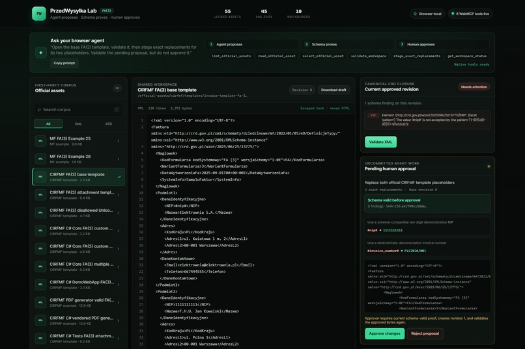Select the XSD filter tab
The image size is (525, 349).
(x=109, y=123)
